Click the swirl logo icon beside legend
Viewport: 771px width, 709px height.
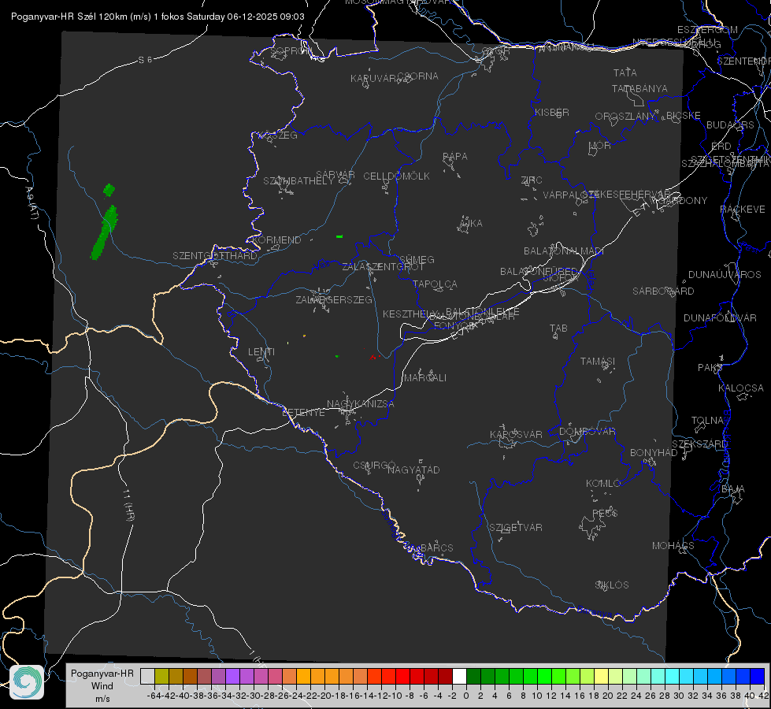[x=27, y=682]
